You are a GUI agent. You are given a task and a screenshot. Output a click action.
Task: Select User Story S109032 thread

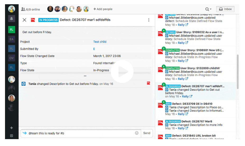tap(196, 37)
